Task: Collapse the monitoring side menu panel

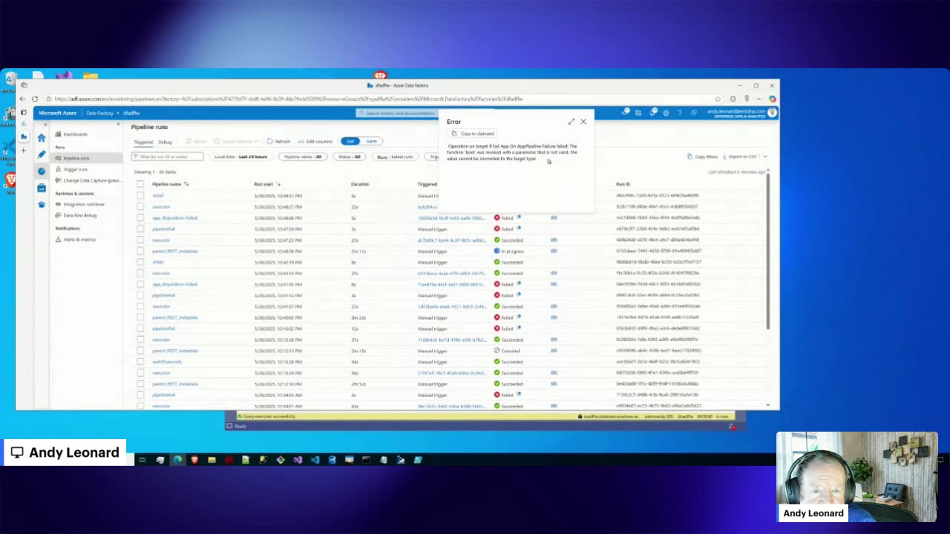Action: (x=118, y=125)
